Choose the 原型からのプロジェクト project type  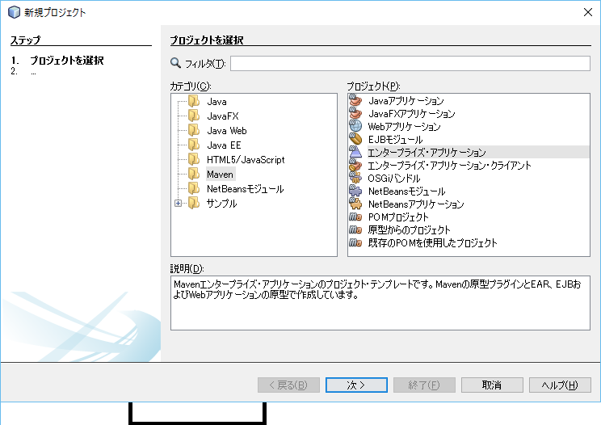point(409,230)
